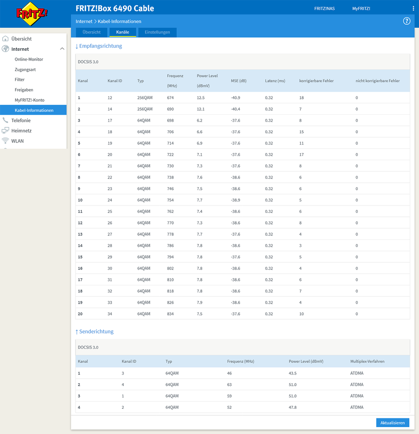Viewport: 419px width, 434px height.
Task: Click the Latenz (ms) column header
Action: (x=275, y=81)
